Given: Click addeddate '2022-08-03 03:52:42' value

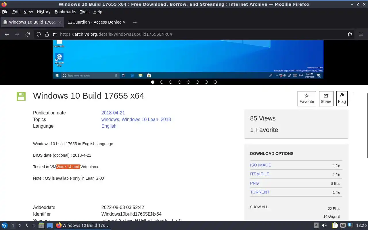Looking at the screenshot, I should coord(123,208).
